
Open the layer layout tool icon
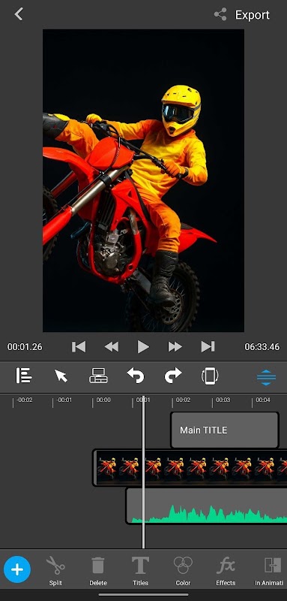pyautogui.click(x=98, y=376)
